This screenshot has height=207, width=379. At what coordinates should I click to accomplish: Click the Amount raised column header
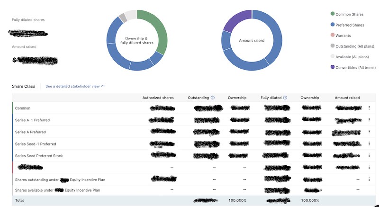(x=347, y=98)
